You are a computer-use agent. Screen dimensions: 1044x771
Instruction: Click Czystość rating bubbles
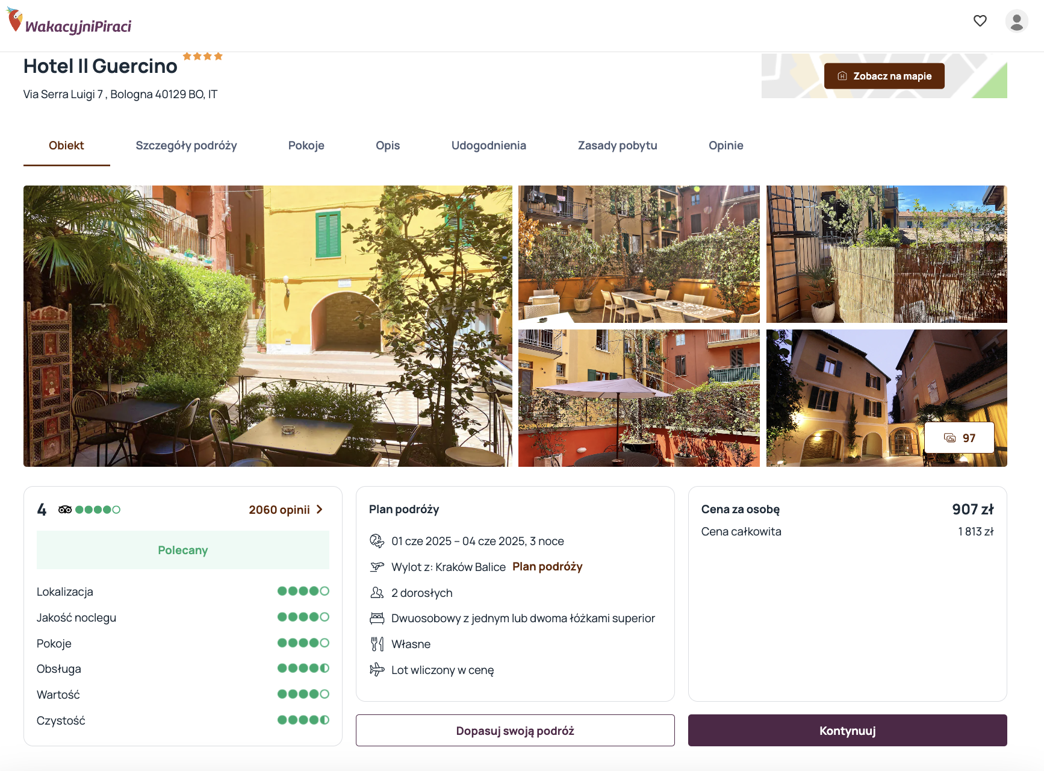303,720
